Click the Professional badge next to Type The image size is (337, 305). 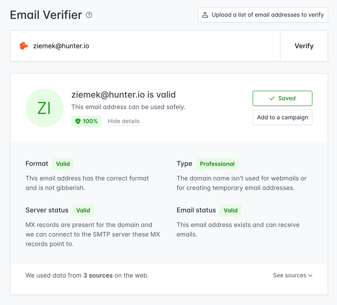[x=217, y=164]
